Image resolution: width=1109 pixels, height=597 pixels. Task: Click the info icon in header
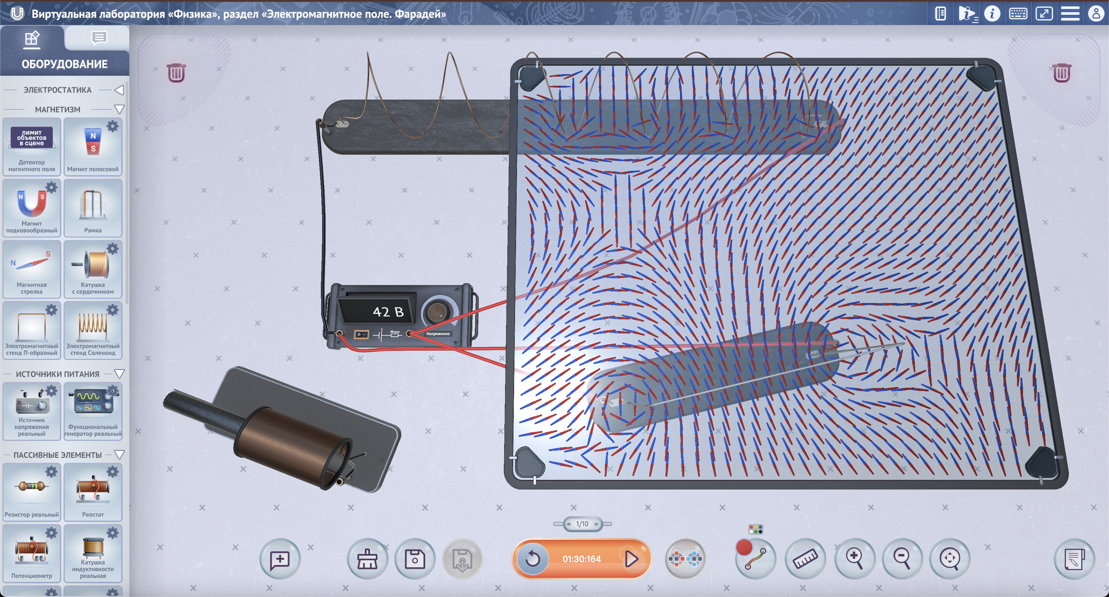[992, 14]
